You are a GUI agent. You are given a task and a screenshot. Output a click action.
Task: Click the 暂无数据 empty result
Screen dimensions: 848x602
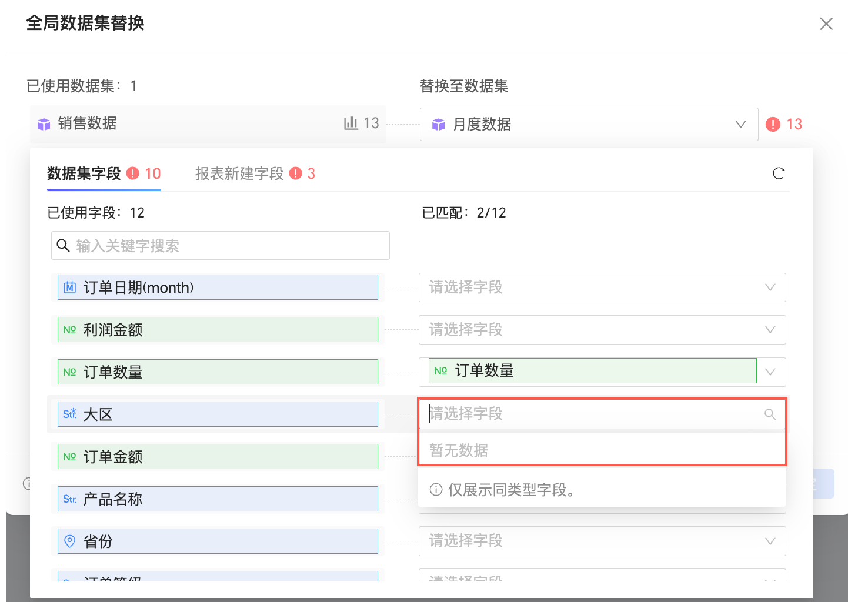pos(459,450)
